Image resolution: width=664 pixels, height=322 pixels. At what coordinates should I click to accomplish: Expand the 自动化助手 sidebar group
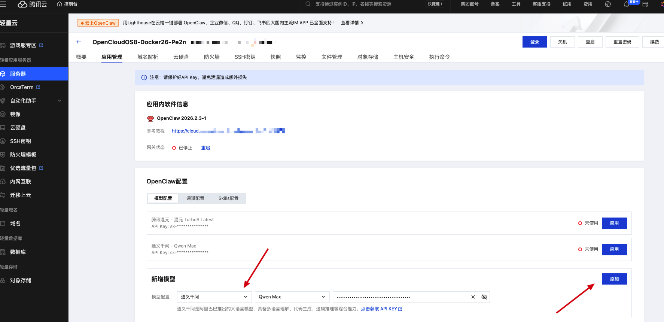coord(34,101)
